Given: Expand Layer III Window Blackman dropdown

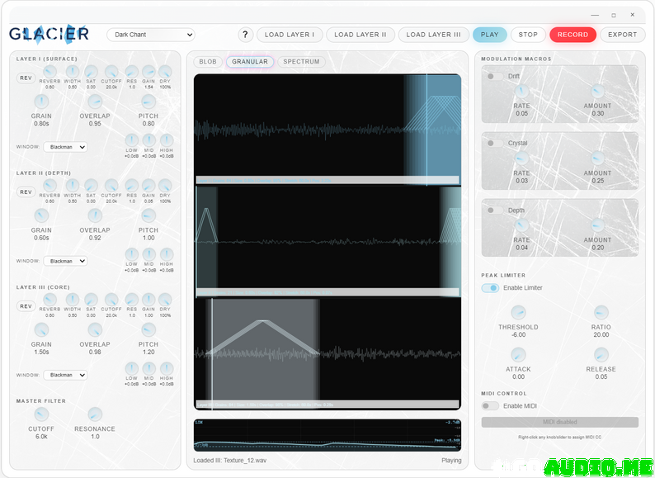Looking at the screenshot, I should 65,375.
